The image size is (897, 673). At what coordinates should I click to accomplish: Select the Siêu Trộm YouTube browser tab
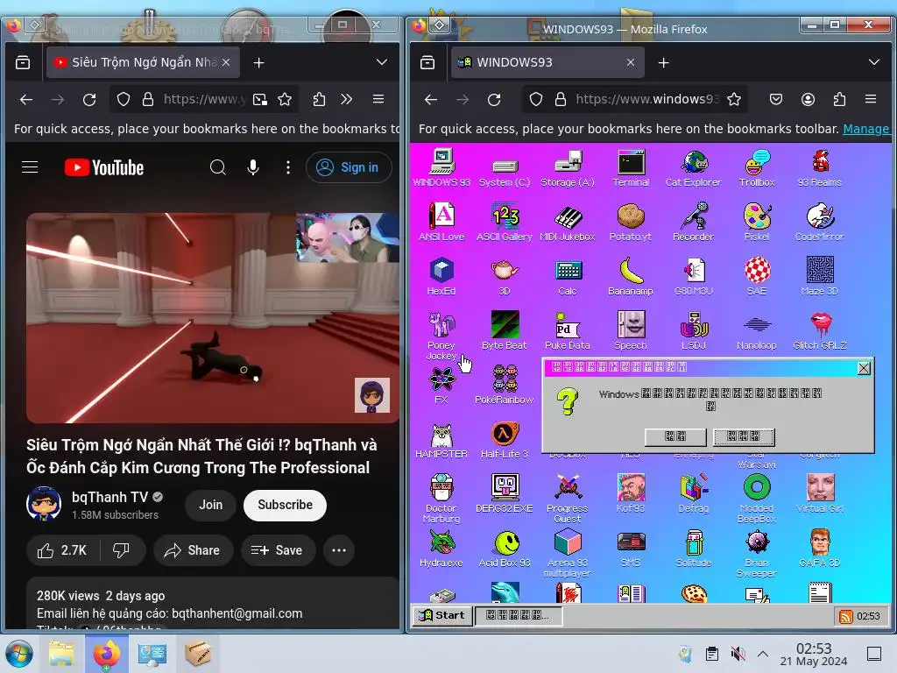tap(143, 62)
